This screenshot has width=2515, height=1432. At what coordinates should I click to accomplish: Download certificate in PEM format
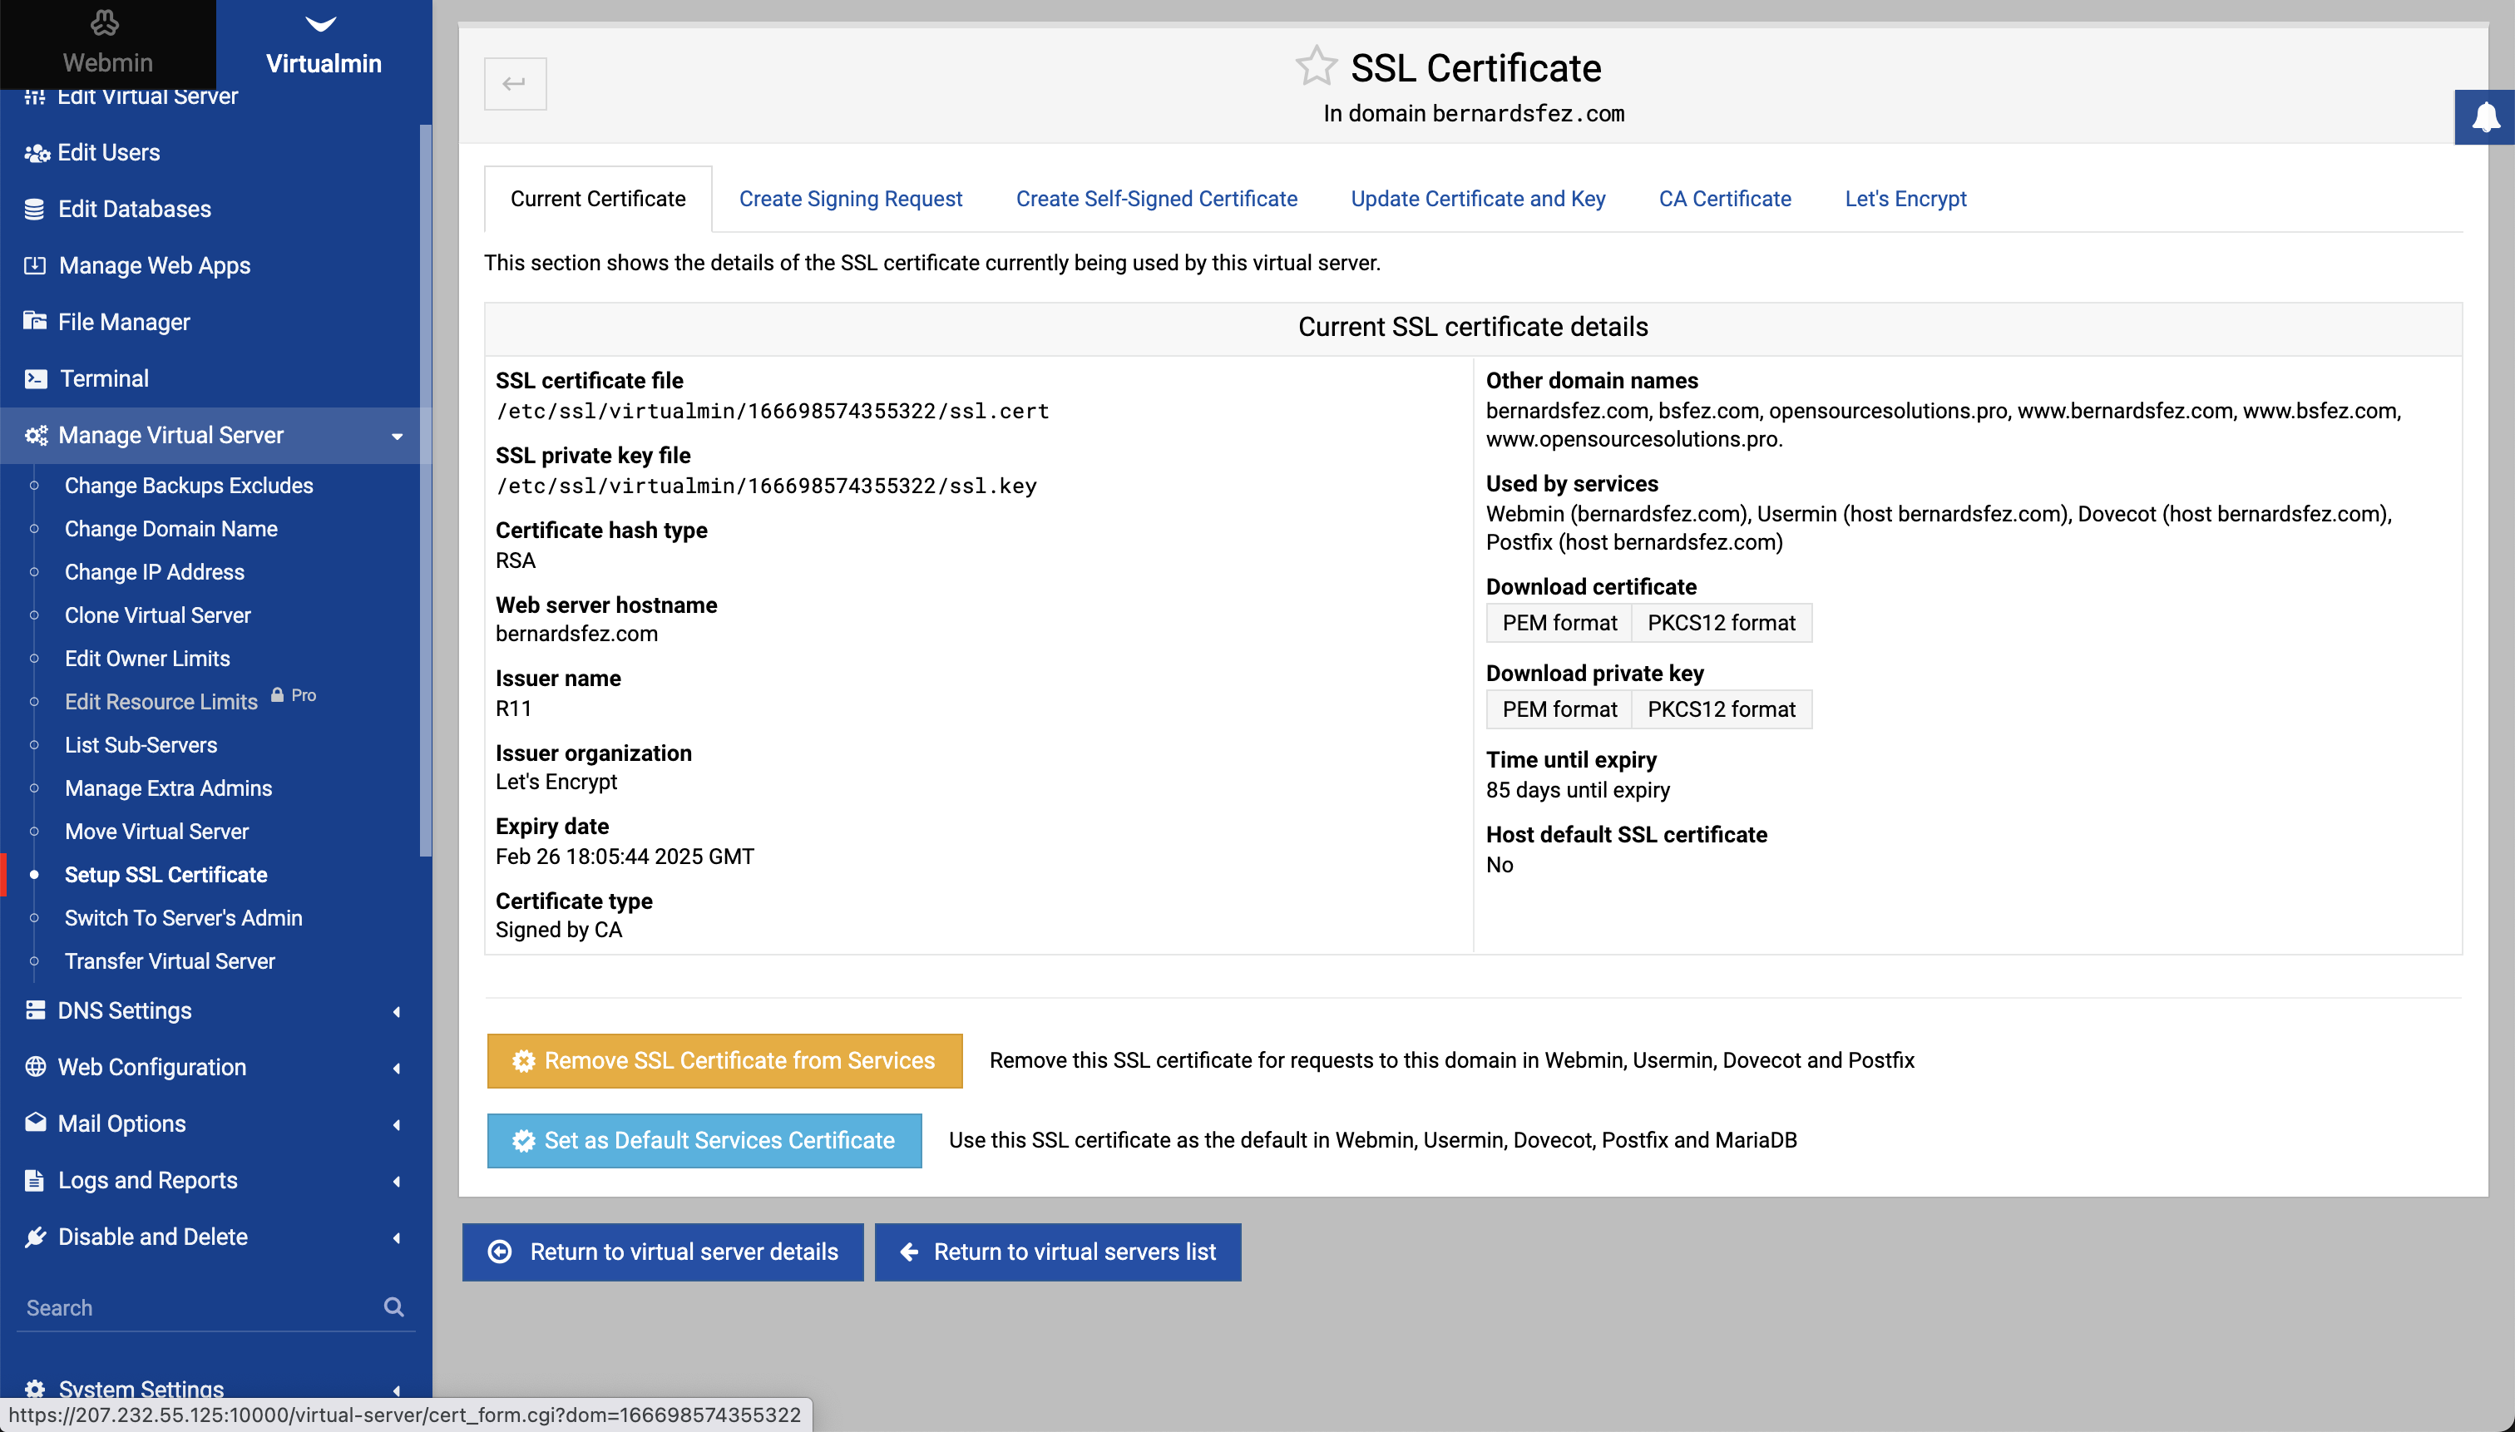1558,622
